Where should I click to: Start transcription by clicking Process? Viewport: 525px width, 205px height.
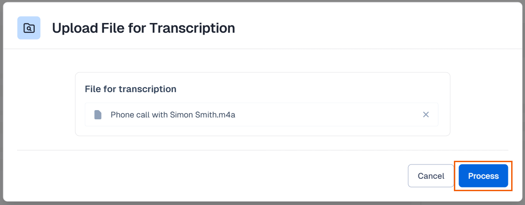click(x=483, y=176)
